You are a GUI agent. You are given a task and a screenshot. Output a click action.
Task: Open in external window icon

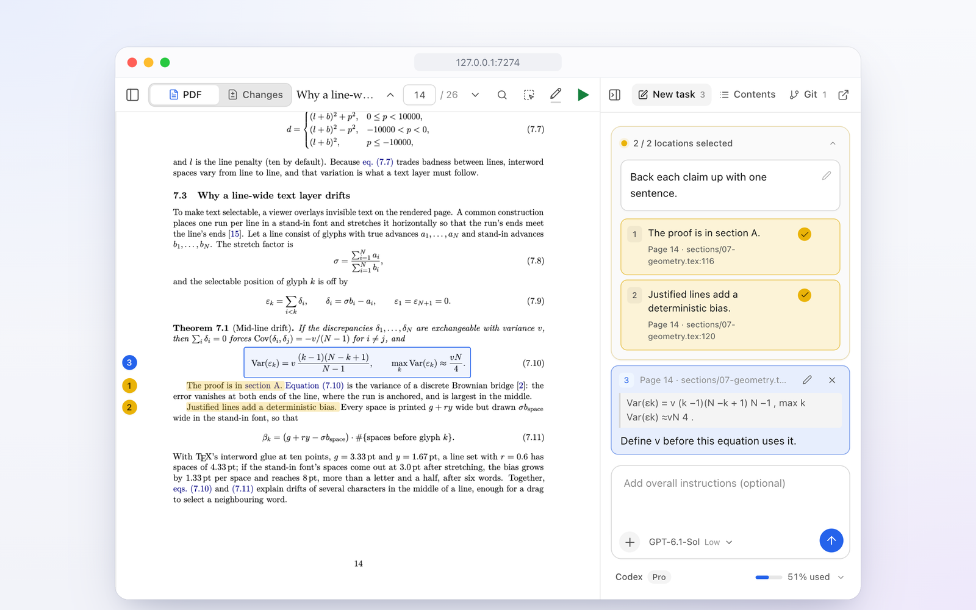coord(844,95)
